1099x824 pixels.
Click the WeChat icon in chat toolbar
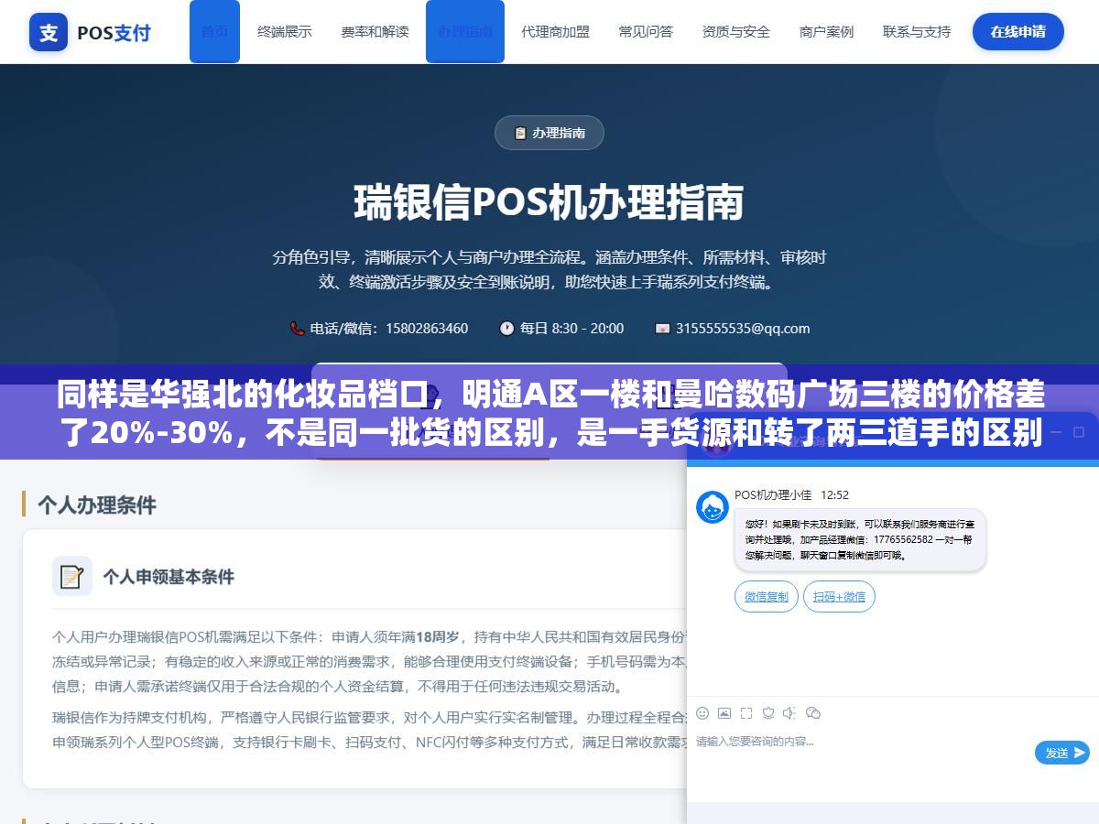pyautogui.click(x=812, y=712)
